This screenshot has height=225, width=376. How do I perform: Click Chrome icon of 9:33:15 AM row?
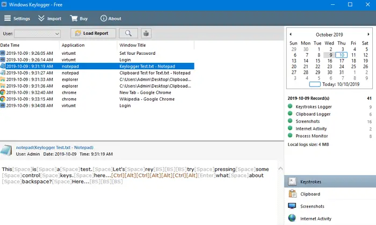tap(3, 99)
